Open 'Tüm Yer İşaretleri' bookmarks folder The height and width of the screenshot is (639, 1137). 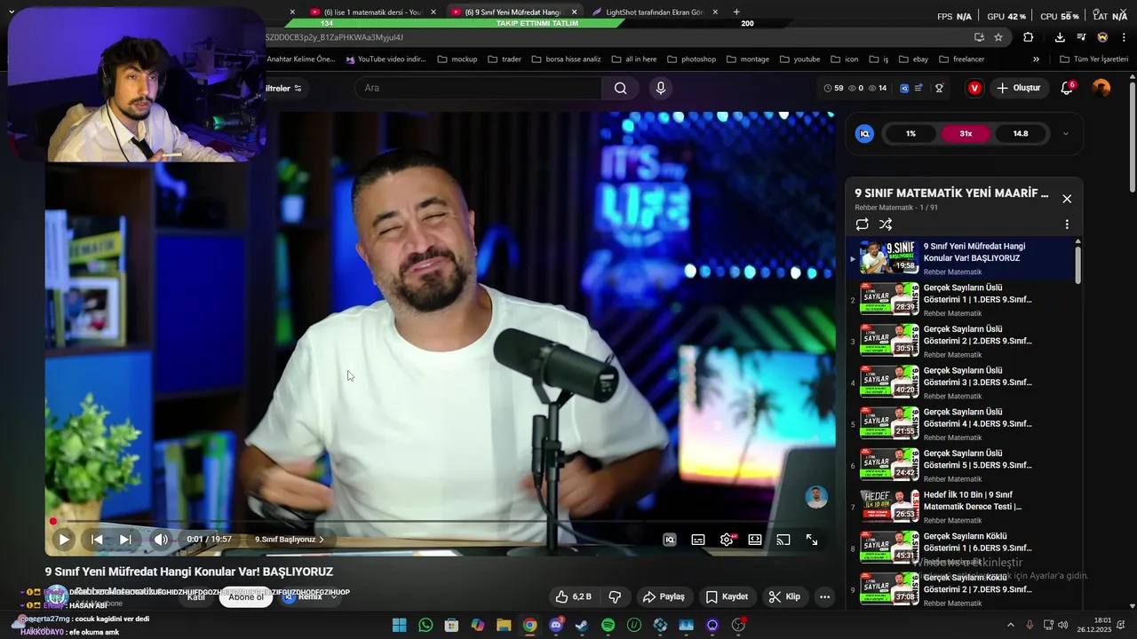(x=1093, y=59)
